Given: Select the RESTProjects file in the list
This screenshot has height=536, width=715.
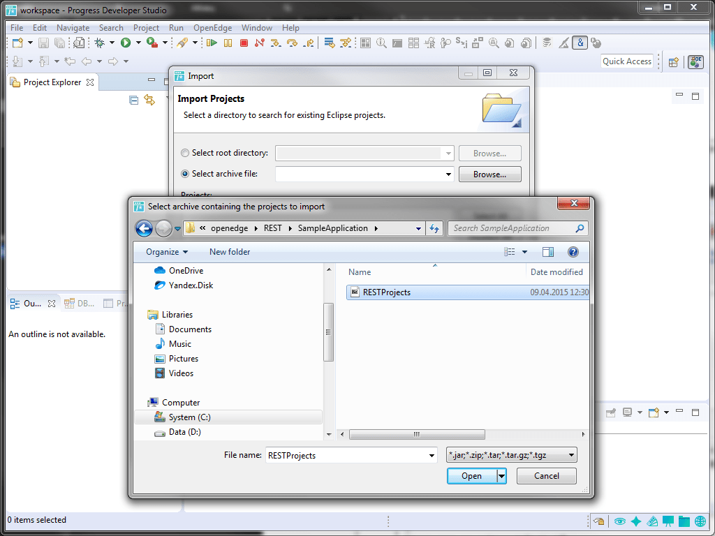Looking at the screenshot, I should click(468, 292).
